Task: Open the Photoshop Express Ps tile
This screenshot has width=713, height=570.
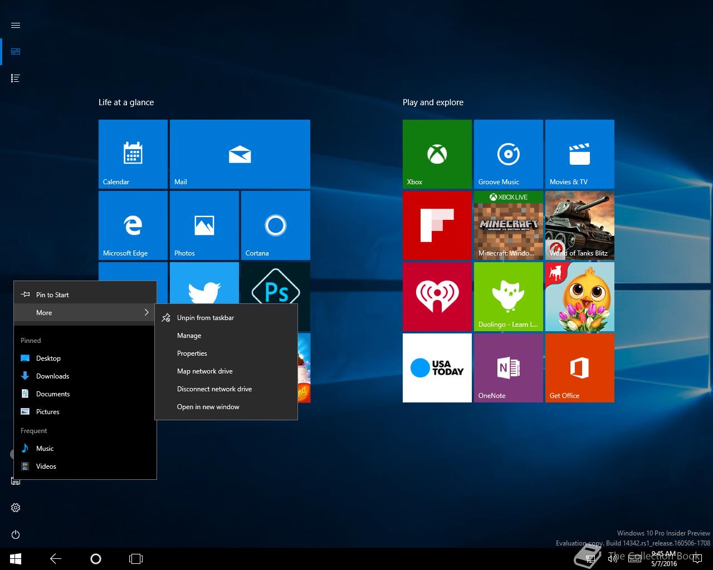Action: [276, 283]
